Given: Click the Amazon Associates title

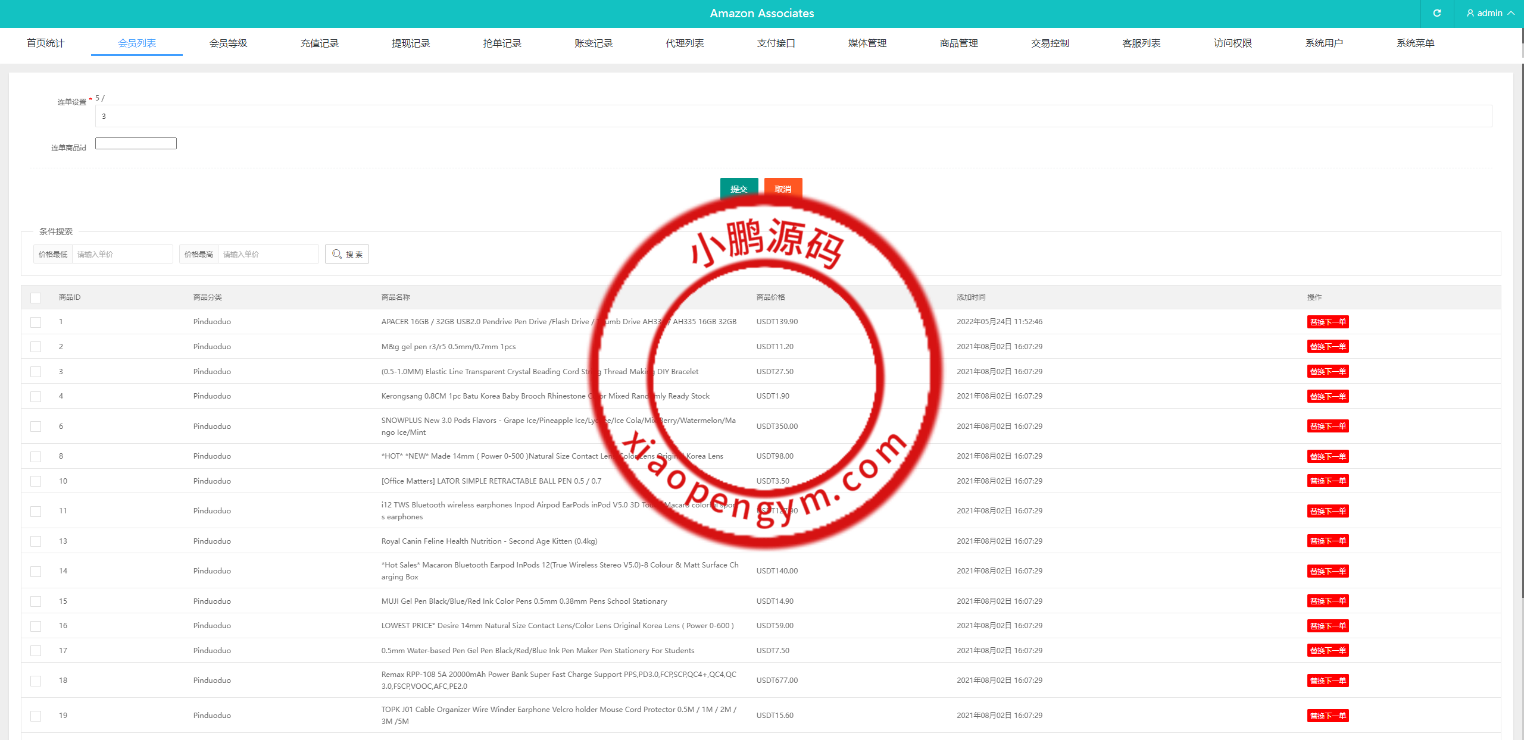Looking at the screenshot, I should 761,13.
